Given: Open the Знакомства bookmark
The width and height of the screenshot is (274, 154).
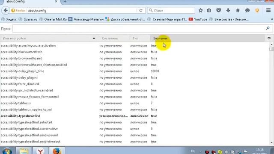Looking at the screenshot, I should click(229, 19).
